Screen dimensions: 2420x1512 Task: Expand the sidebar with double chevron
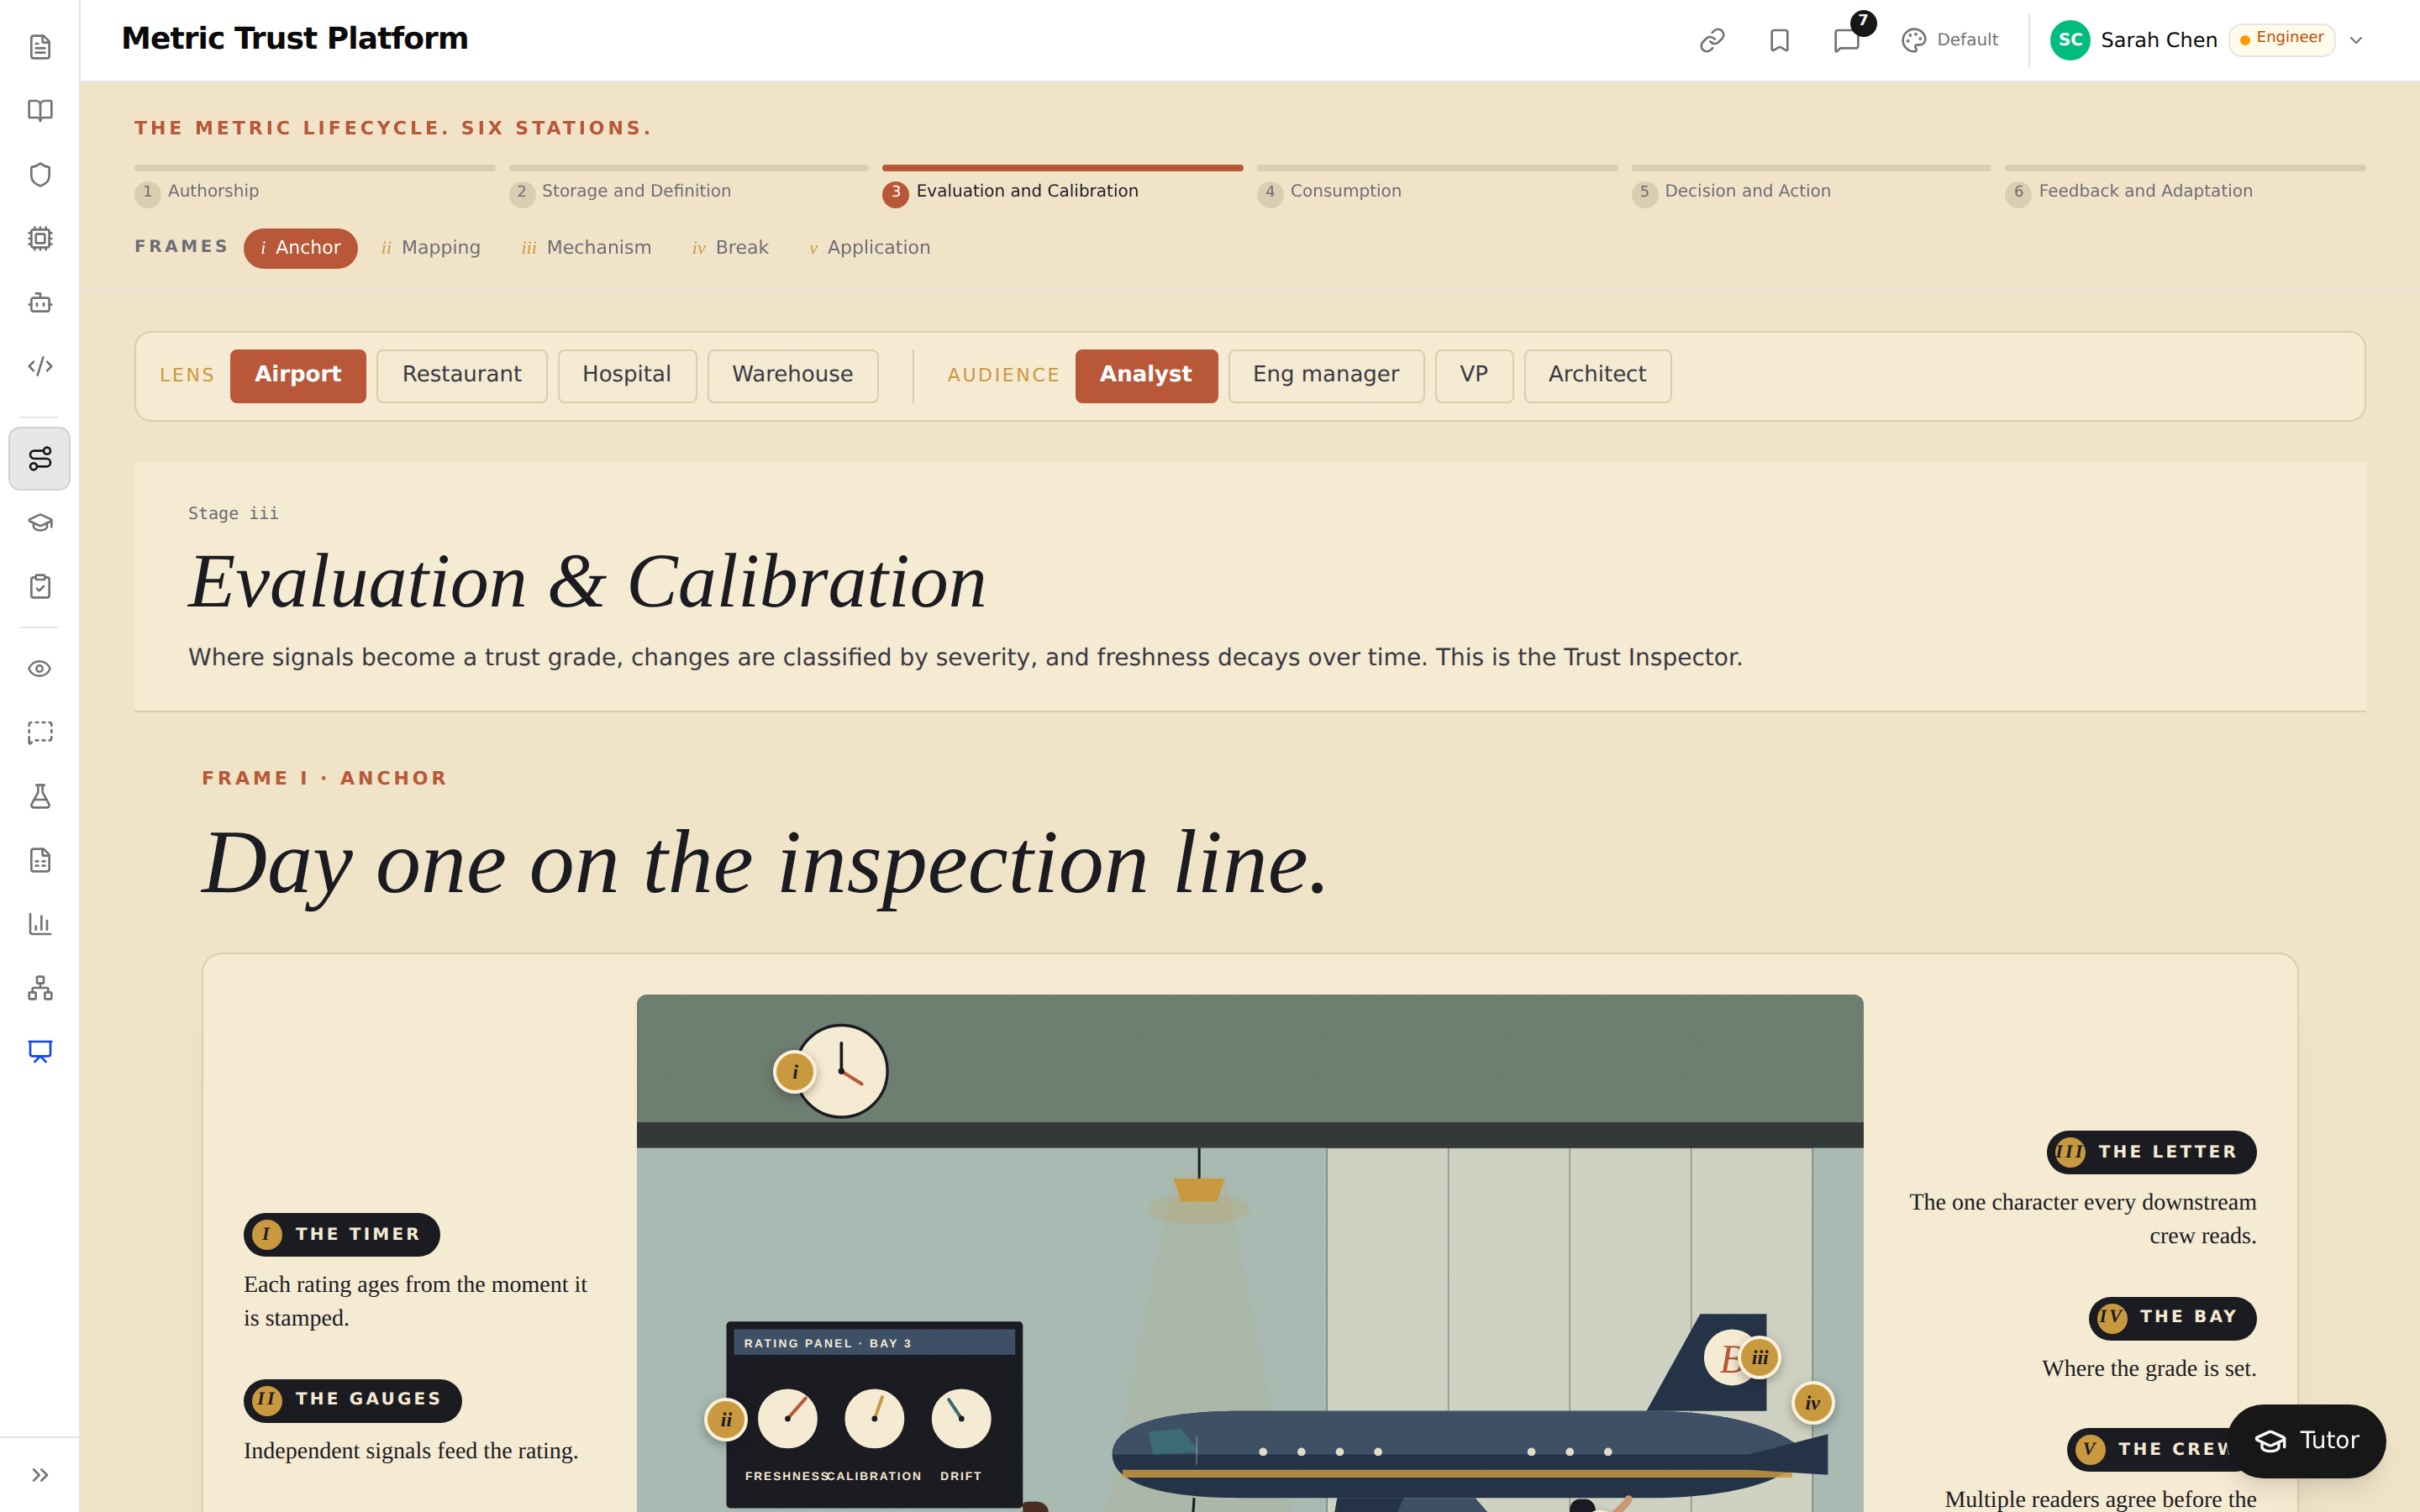point(40,1475)
